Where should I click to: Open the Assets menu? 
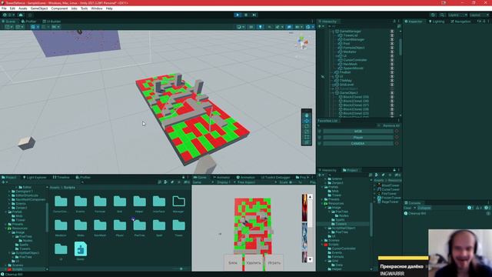click(x=22, y=8)
